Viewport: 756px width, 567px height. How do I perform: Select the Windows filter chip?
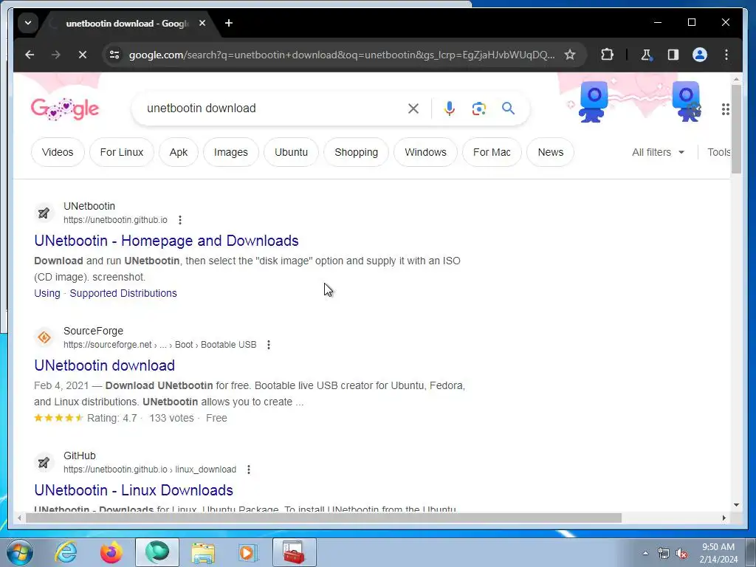(x=425, y=152)
